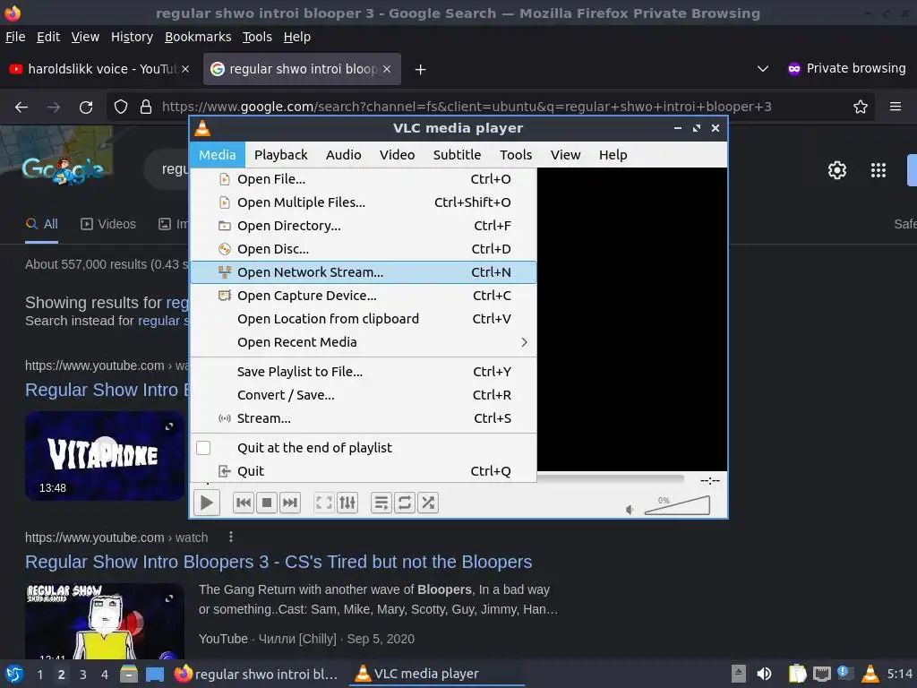This screenshot has width=917, height=688.
Task: Open result options three-dot menu
Action: 231,537
